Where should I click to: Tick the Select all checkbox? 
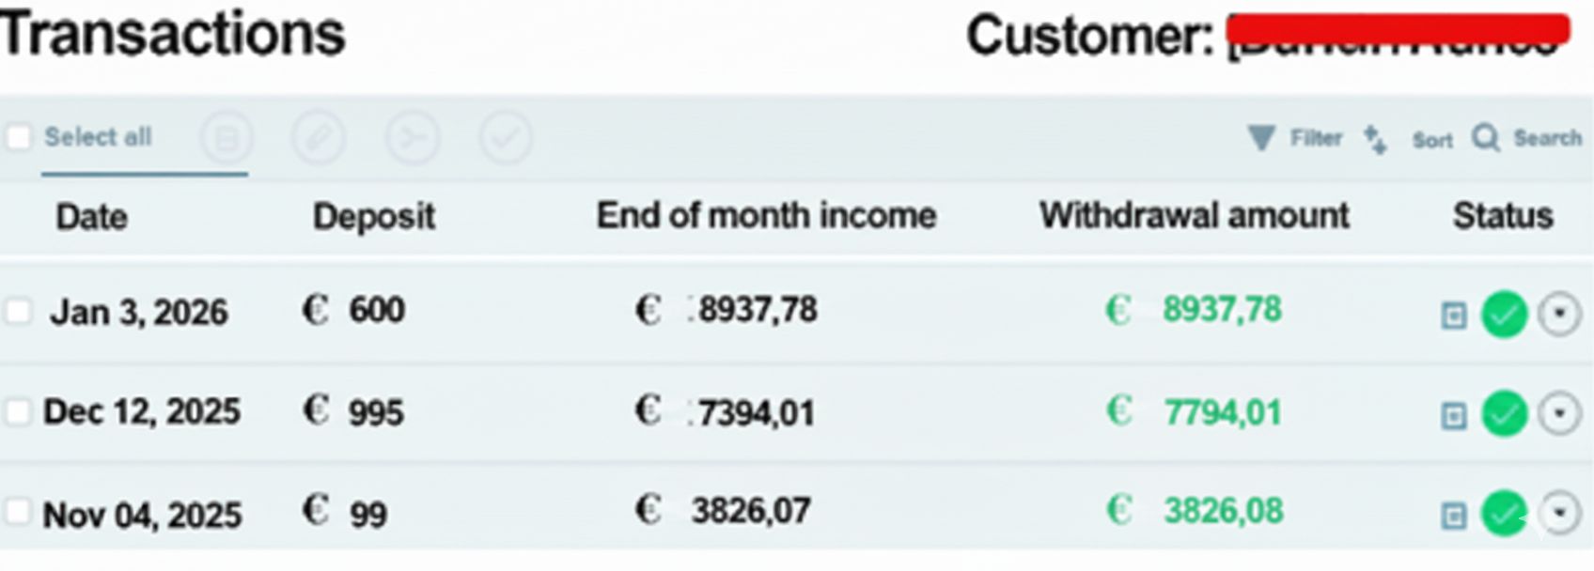pyautogui.click(x=19, y=138)
